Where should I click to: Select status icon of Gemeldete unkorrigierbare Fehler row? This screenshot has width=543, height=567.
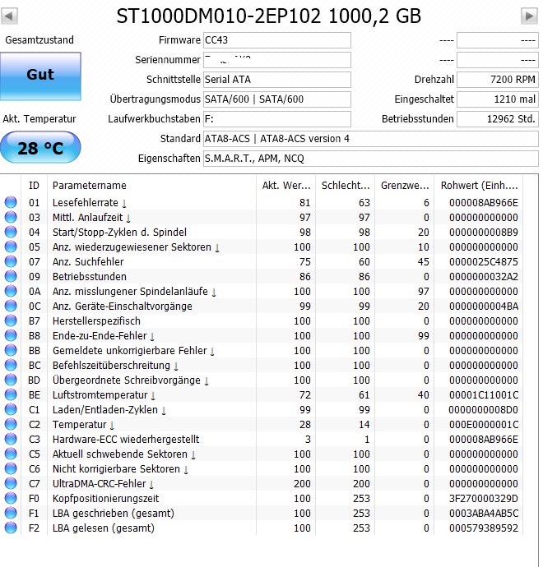tap(11, 350)
